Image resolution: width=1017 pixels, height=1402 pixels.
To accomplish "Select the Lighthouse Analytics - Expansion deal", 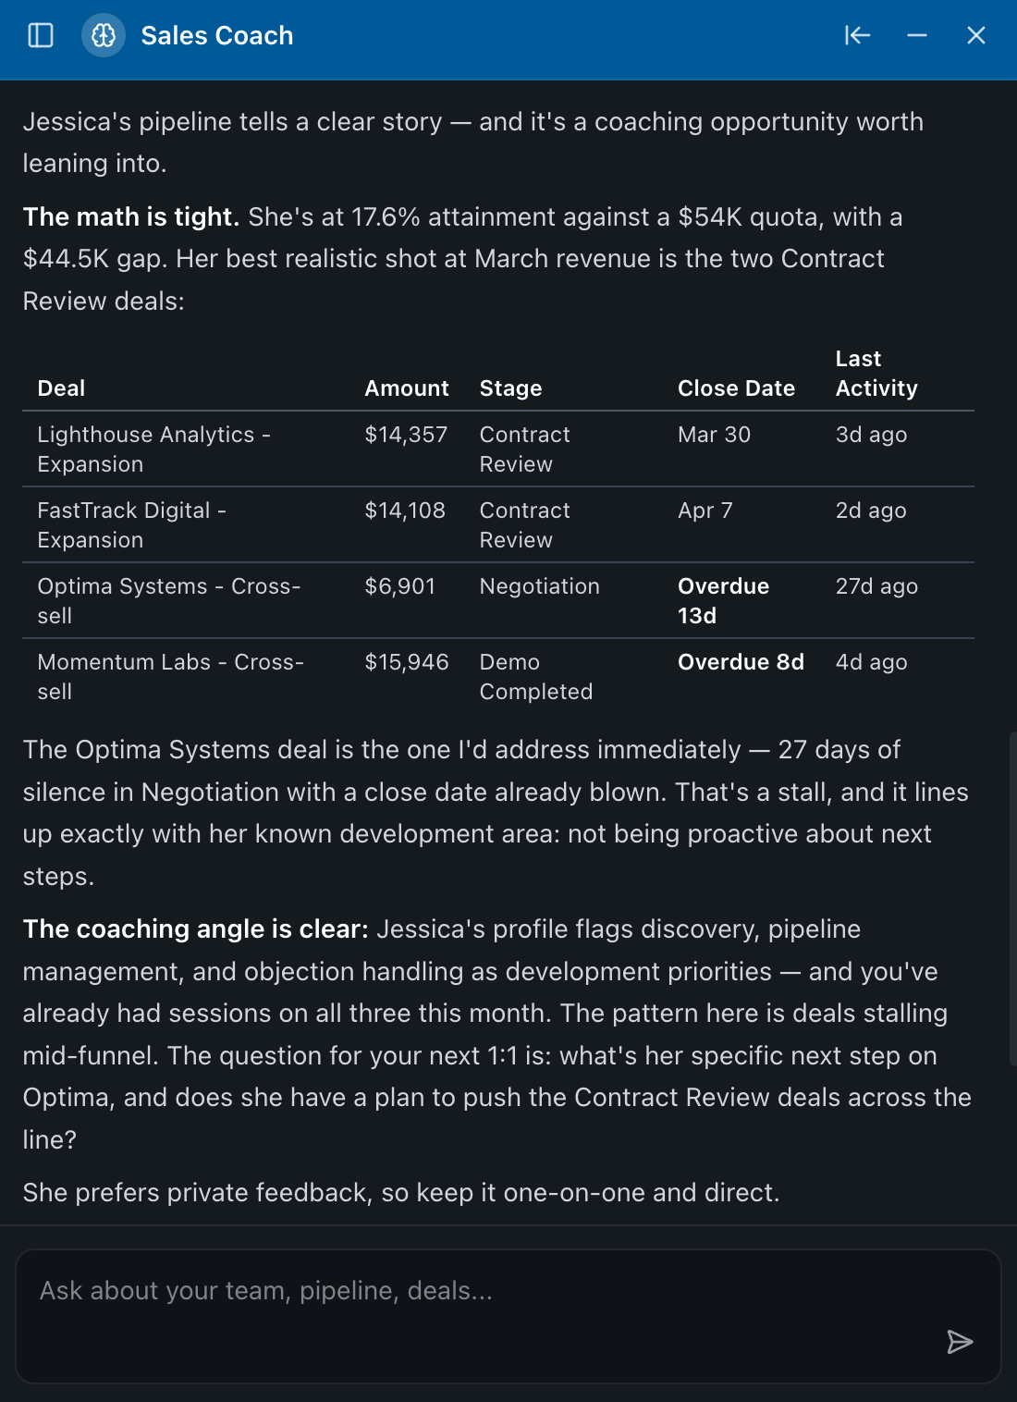I will click(x=153, y=449).
